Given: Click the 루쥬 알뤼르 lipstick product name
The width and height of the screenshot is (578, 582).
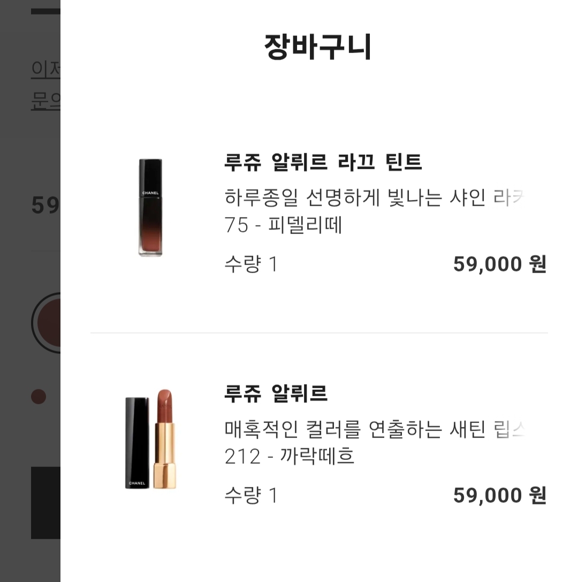Looking at the screenshot, I should pos(276,394).
